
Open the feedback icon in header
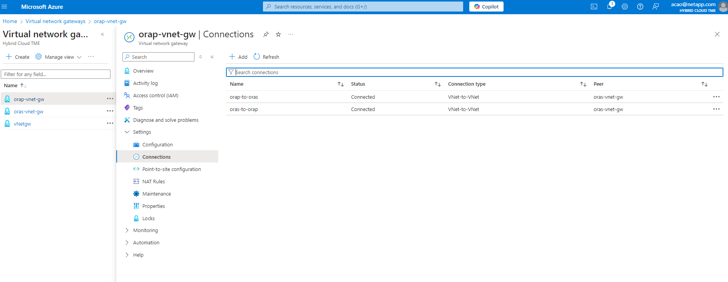tap(656, 7)
